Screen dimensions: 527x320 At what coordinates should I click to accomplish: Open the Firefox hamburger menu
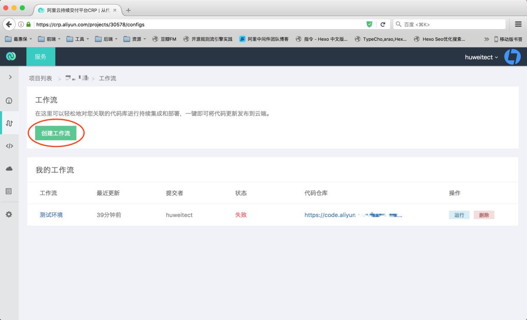(x=518, y=24)
